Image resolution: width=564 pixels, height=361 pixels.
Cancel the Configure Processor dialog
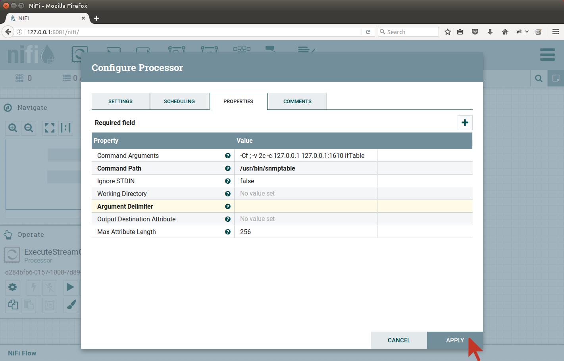(x=399, y=340)
